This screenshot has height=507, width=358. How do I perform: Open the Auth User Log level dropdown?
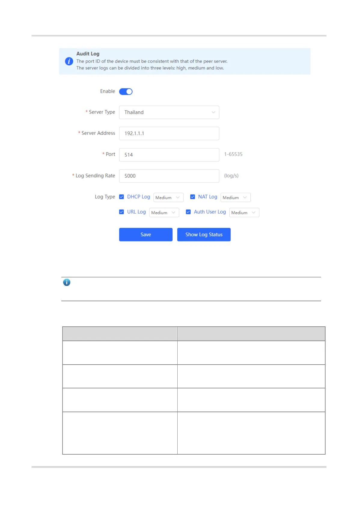tap(244, 213)
